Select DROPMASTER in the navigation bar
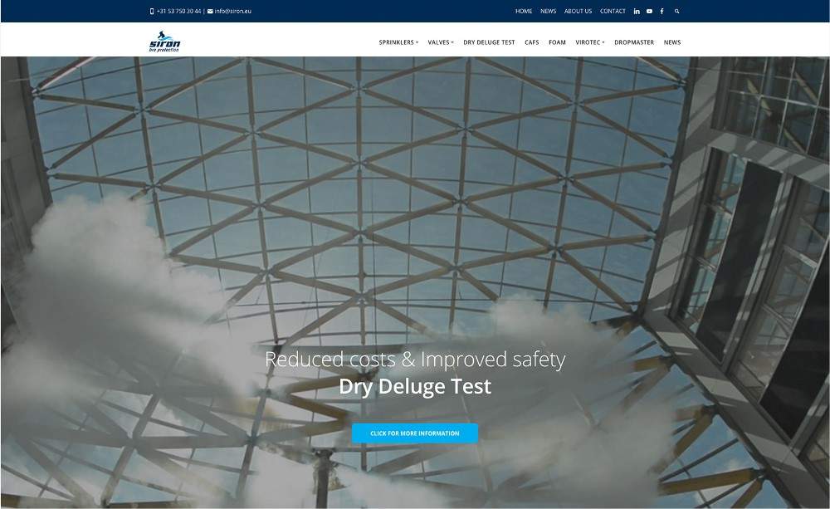Screen dimensions: 830x509 (634, 42)
